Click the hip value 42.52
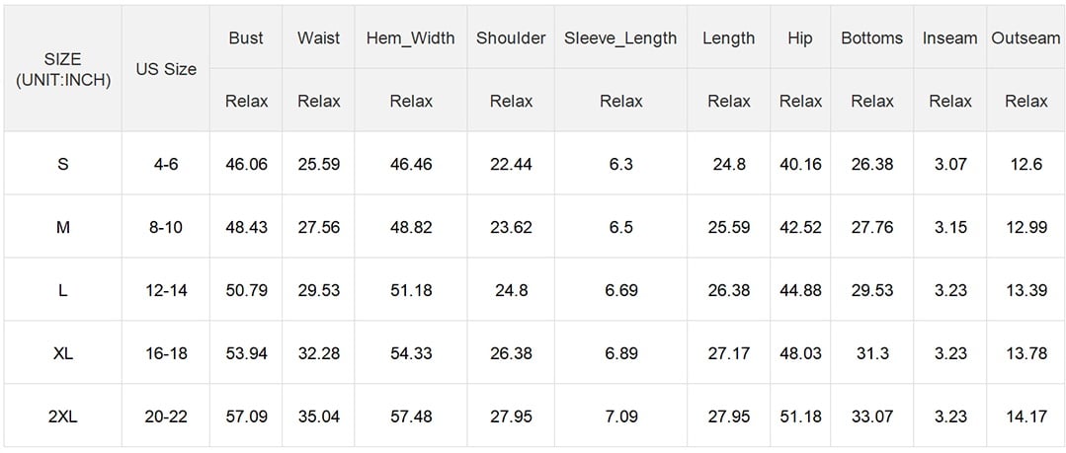Image resolution: width=1066 pixels, height=453 pixels. coord(800,227)
